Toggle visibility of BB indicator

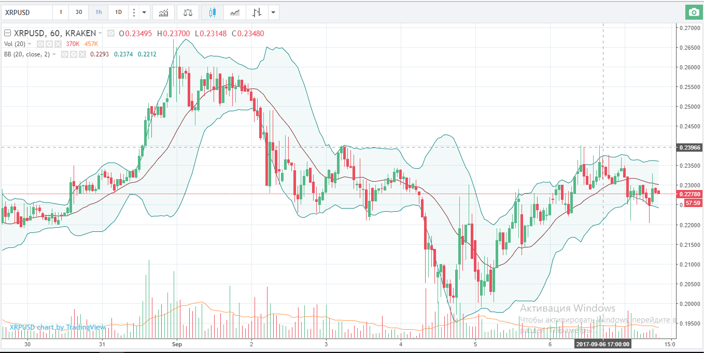[x=65, y=54]
